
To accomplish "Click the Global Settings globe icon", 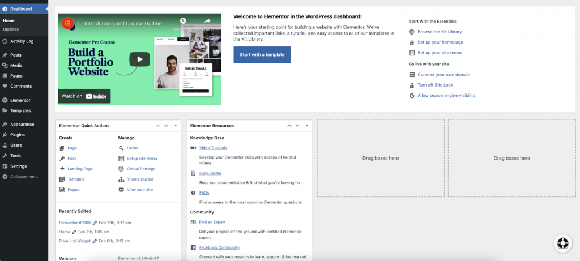I will click(x=121, y=169).
